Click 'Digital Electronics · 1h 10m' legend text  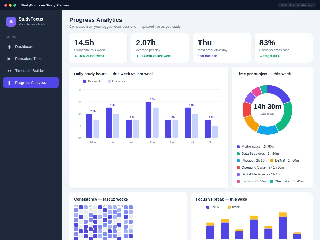(262, 174)
